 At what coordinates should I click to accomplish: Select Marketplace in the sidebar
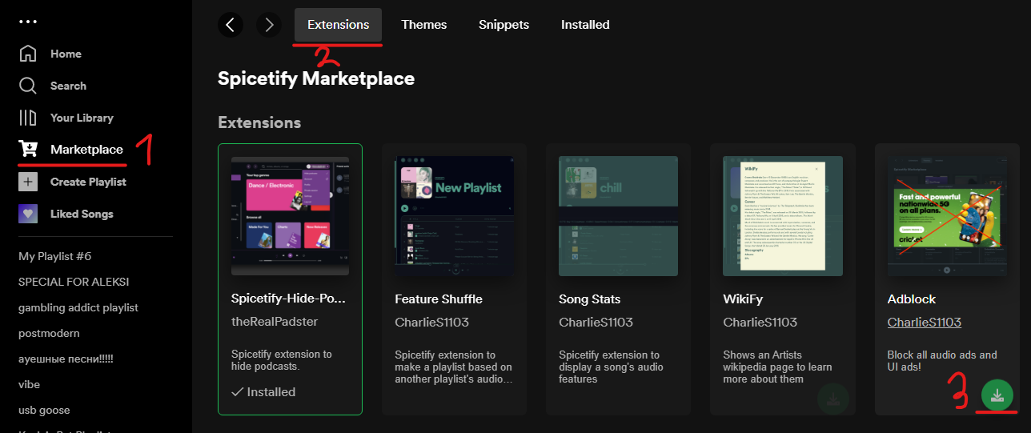point(86,150)
